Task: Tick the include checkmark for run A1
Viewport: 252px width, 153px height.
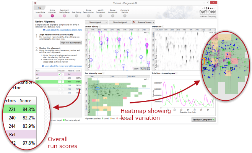Action: pos(60,74)
